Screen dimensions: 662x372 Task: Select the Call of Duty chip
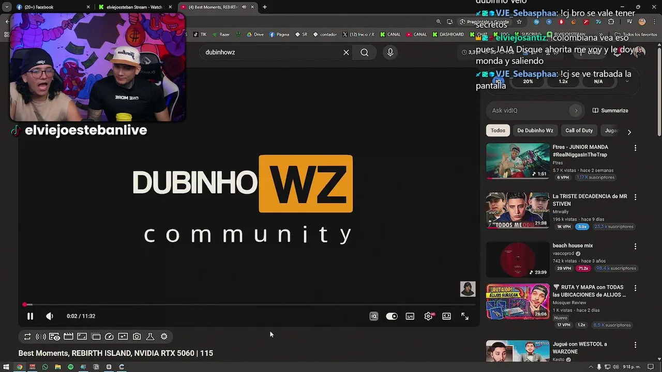tap(579, 131)
